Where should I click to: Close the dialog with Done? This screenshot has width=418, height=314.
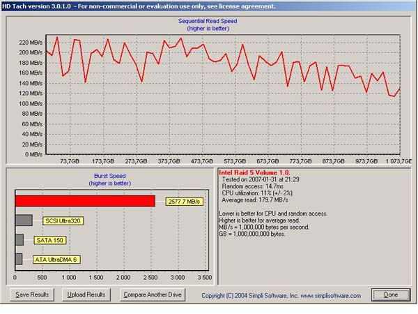391,294
